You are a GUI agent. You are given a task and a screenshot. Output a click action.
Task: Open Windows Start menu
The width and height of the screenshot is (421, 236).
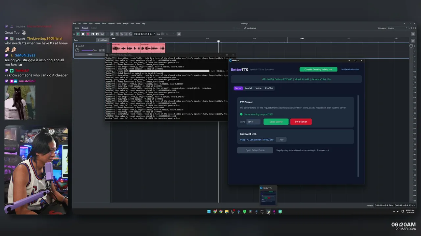tap(209, 211)
